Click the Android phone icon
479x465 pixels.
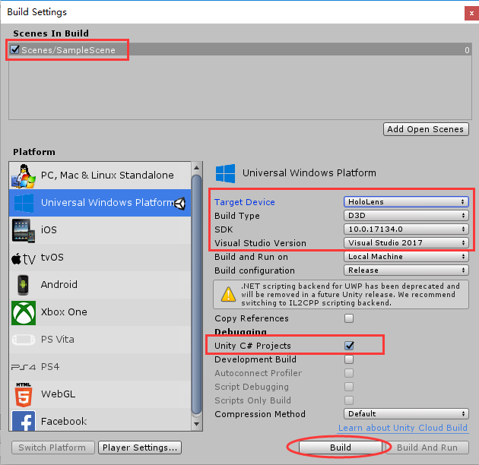click(x=24, y=285)
